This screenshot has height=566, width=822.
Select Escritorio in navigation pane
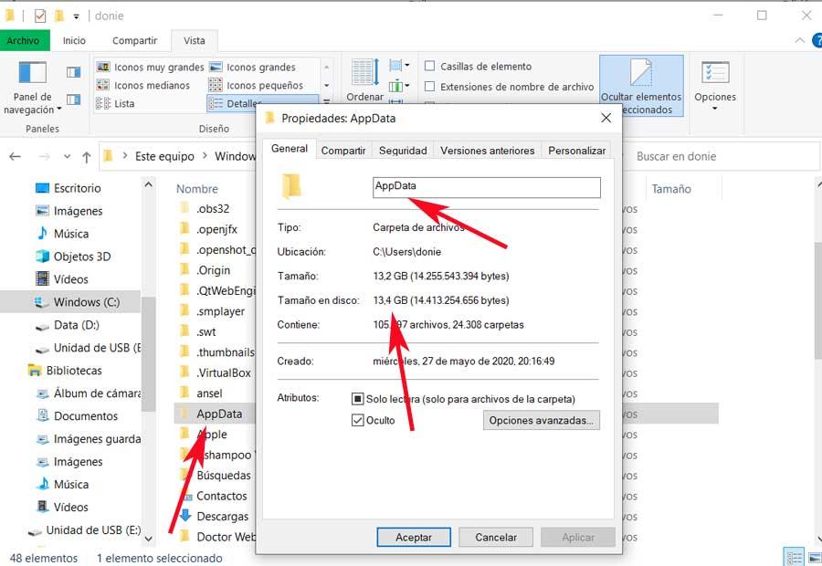[77, 188]
